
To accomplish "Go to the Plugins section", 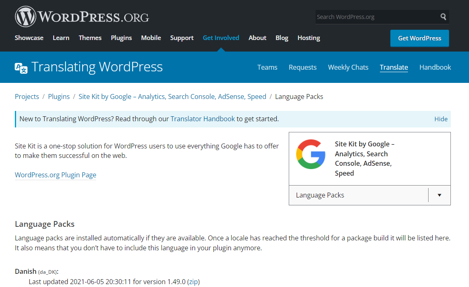I will [121, 38].
